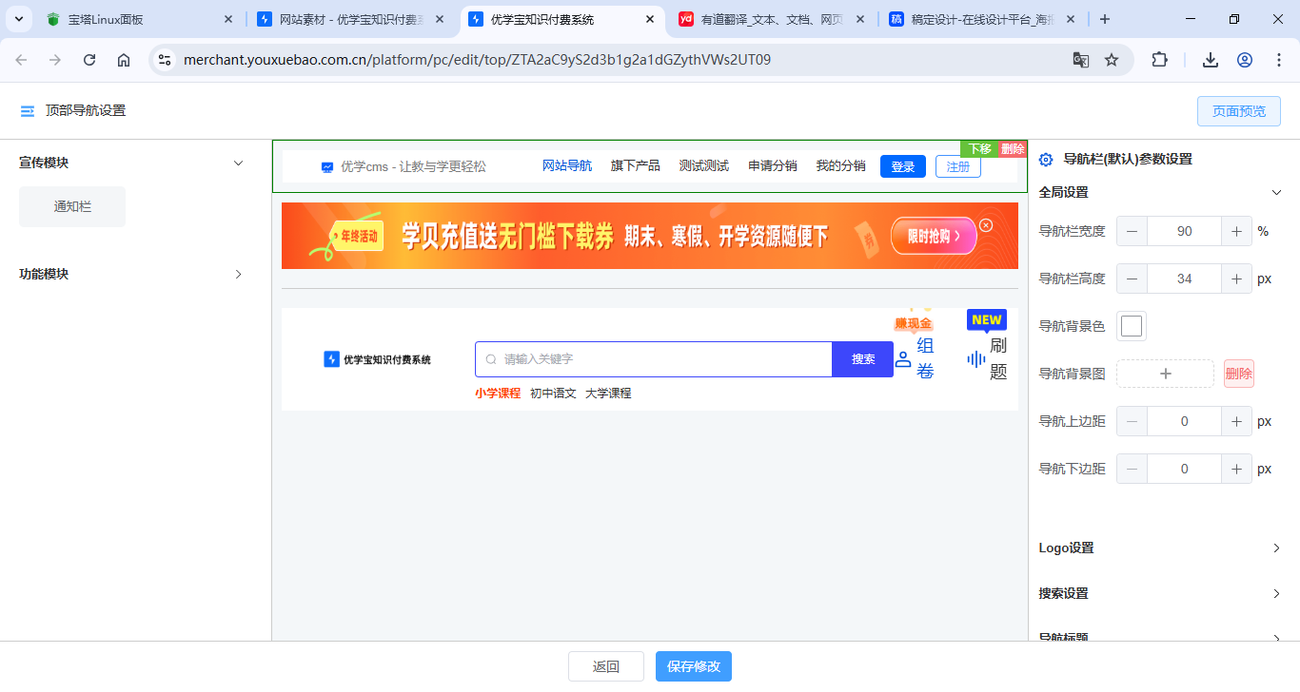Image resolution: width=1300 pixels, height=692 pixels.
Task: Collapse the 宣传模块 section
Action: point(239,163)
